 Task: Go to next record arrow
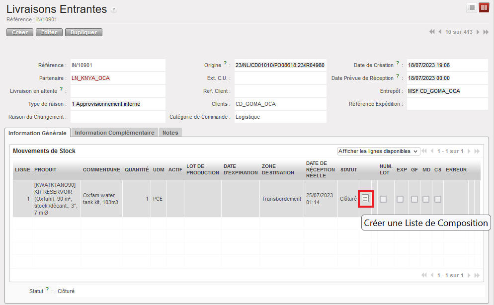pyautogui.click(x=478, y=32)
